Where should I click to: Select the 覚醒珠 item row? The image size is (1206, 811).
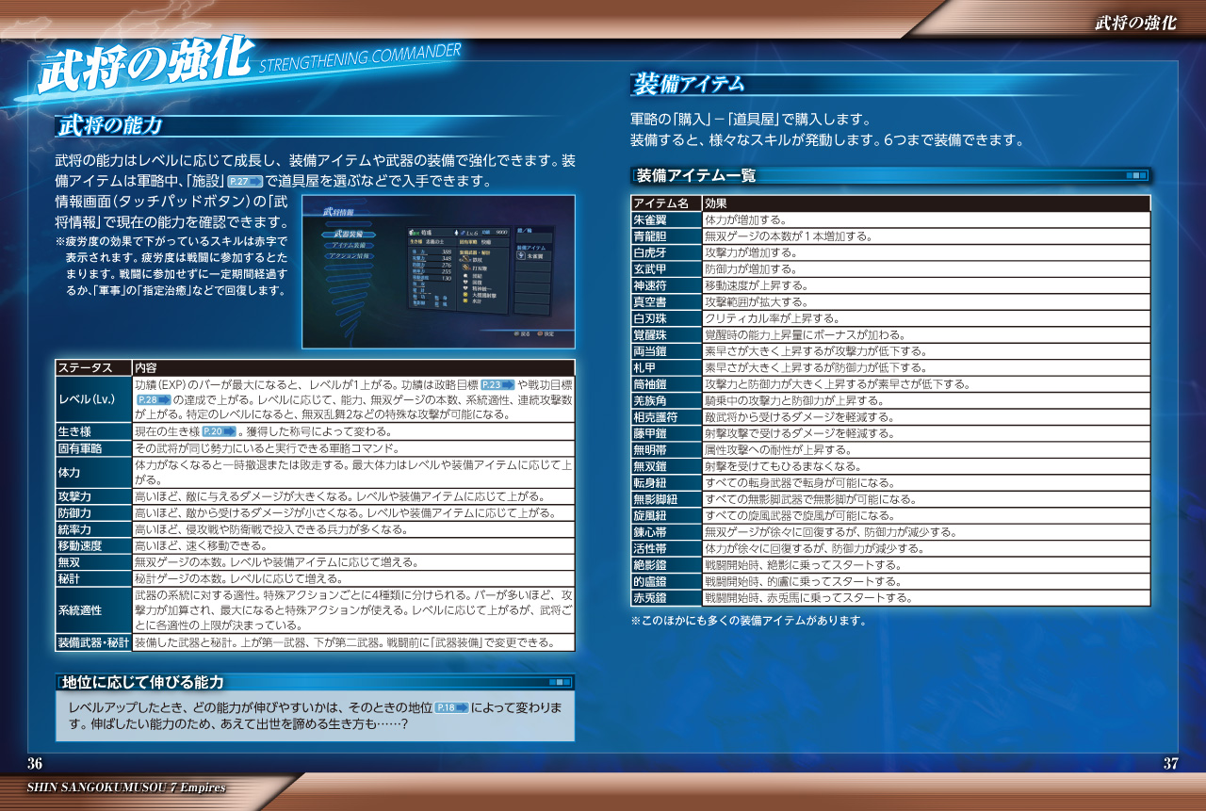click(x=890, y=335)
